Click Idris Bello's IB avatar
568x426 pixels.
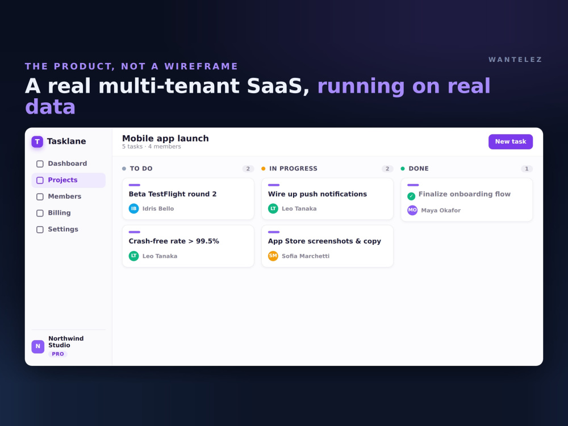(133, 208)
